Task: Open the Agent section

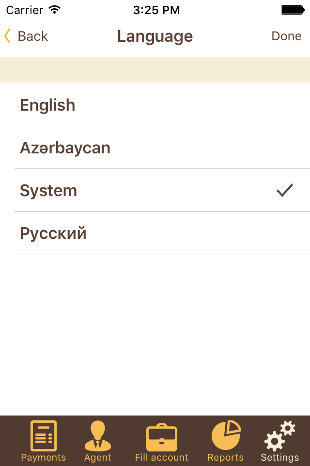Action: pos(97,442)
